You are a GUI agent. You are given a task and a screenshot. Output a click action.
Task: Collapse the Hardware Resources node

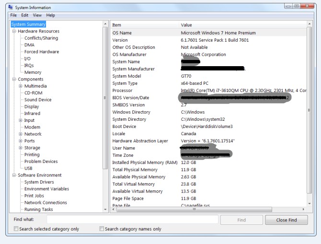14,31
